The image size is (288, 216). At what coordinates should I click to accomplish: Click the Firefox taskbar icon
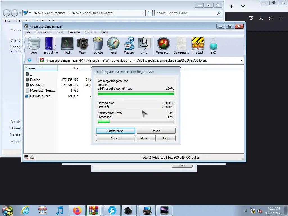77,210
